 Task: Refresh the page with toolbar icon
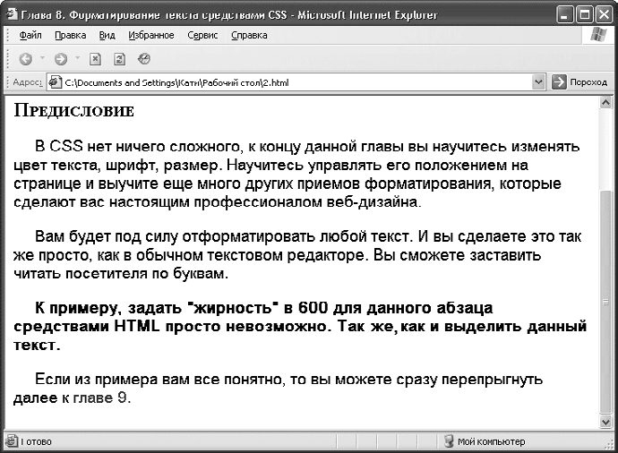click(x=119, y=59)
